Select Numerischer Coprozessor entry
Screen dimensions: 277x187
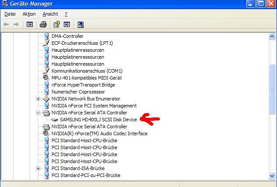[78, 92]
